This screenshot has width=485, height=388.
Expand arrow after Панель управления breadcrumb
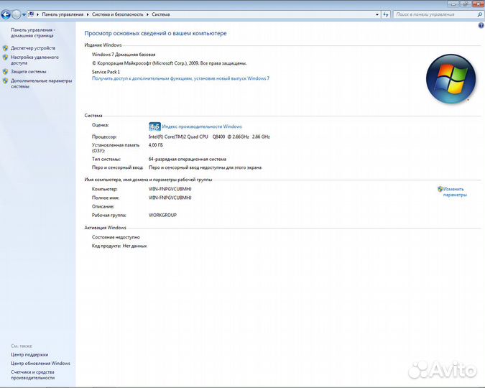88,14
